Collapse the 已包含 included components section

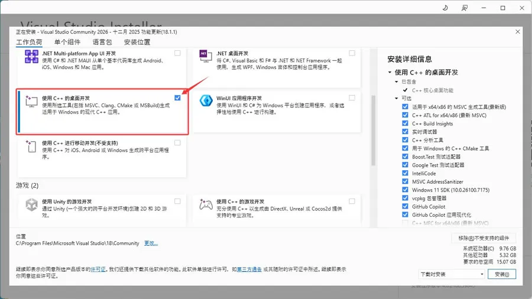(396, 82)
